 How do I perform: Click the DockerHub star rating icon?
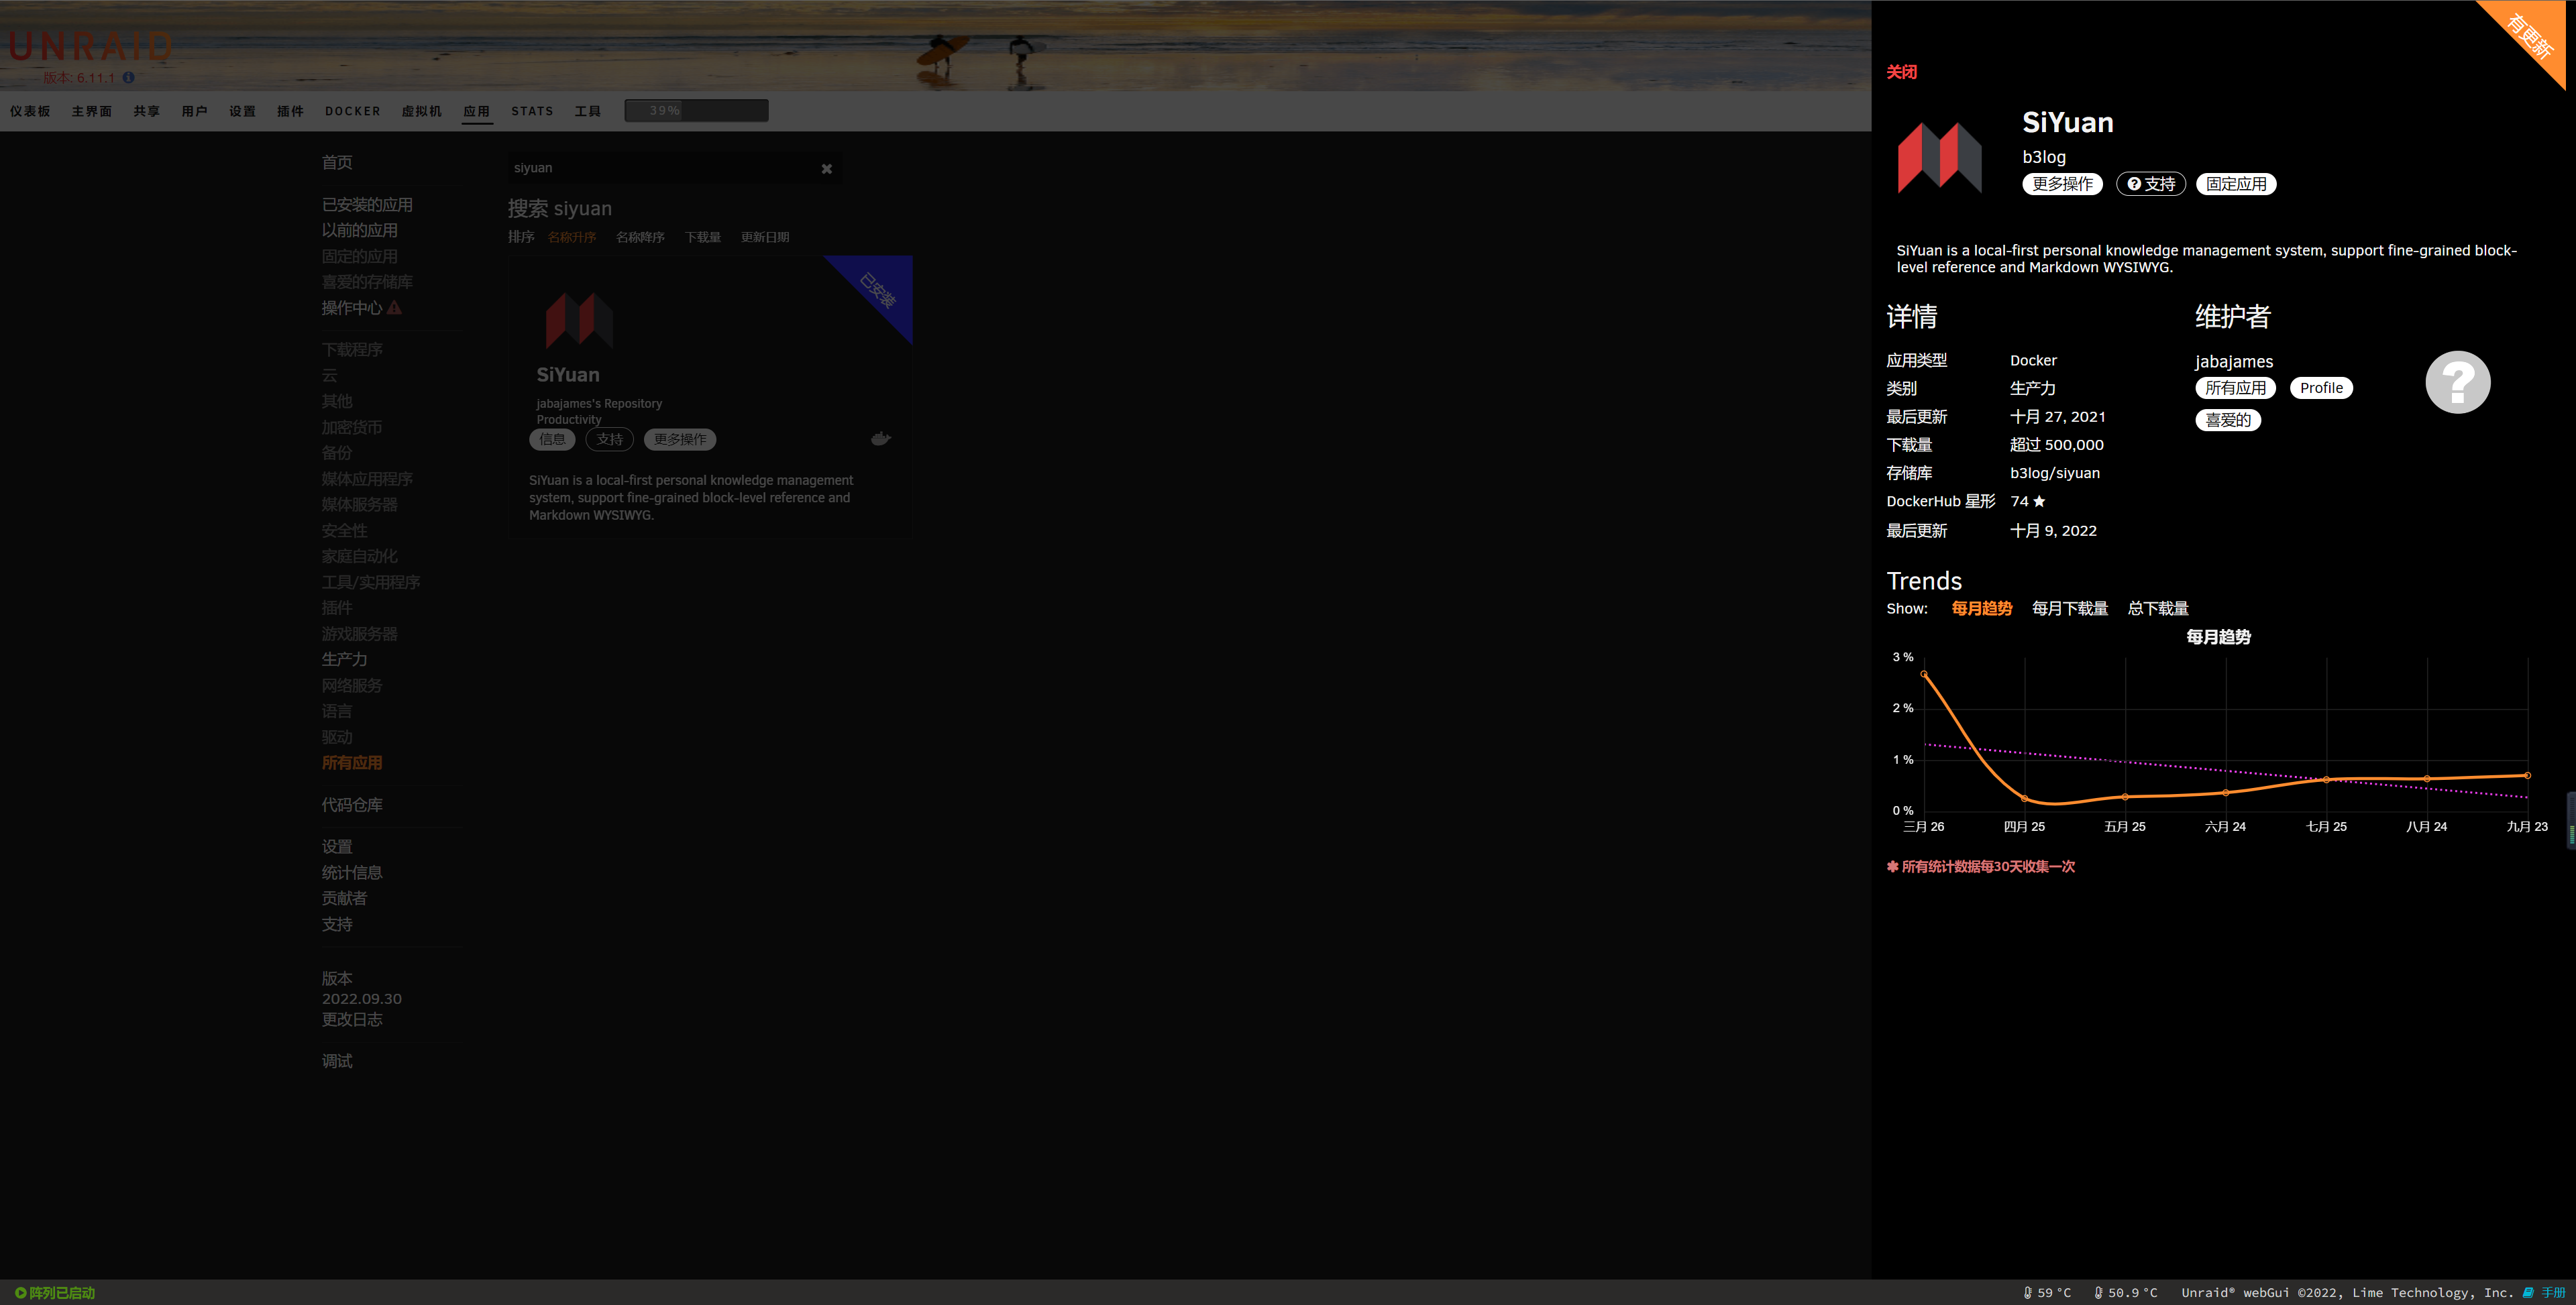[x=2039, y=501]
